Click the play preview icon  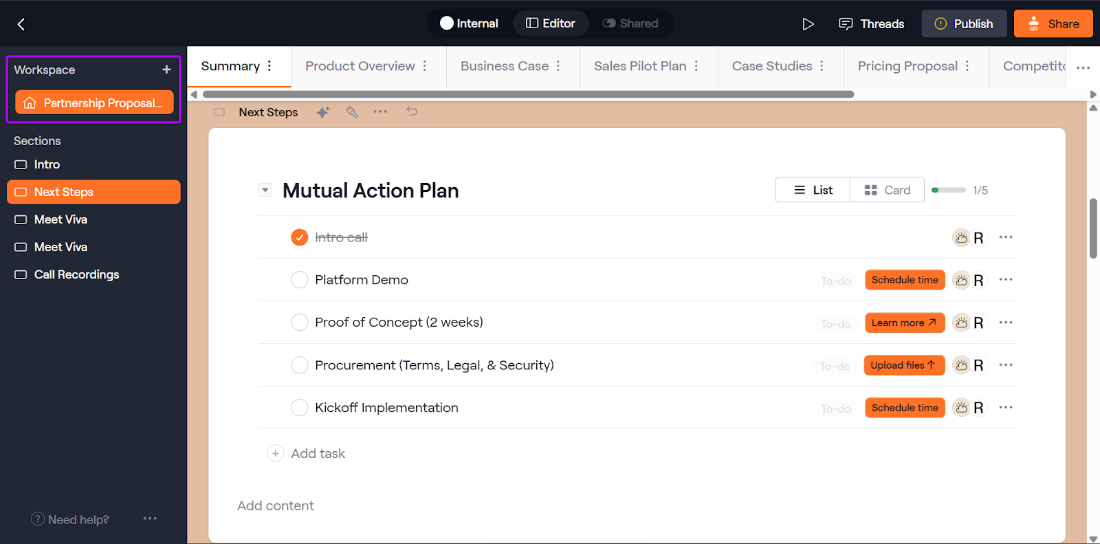pyautogui.click(x=808, y=24)
